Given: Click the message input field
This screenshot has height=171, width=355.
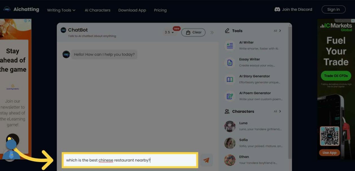Looking at the screenshot, I should pyautogui.click(x=130, y=160).
